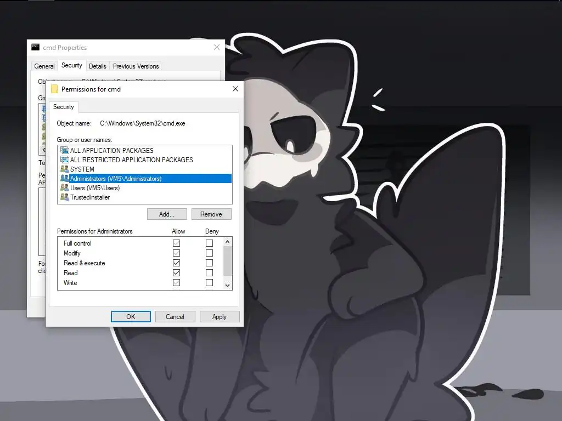The image size is (562, 421).
Task: Click the object name path C:\Windows\System32\cmd.exe
Action: [x=143, y=123]
